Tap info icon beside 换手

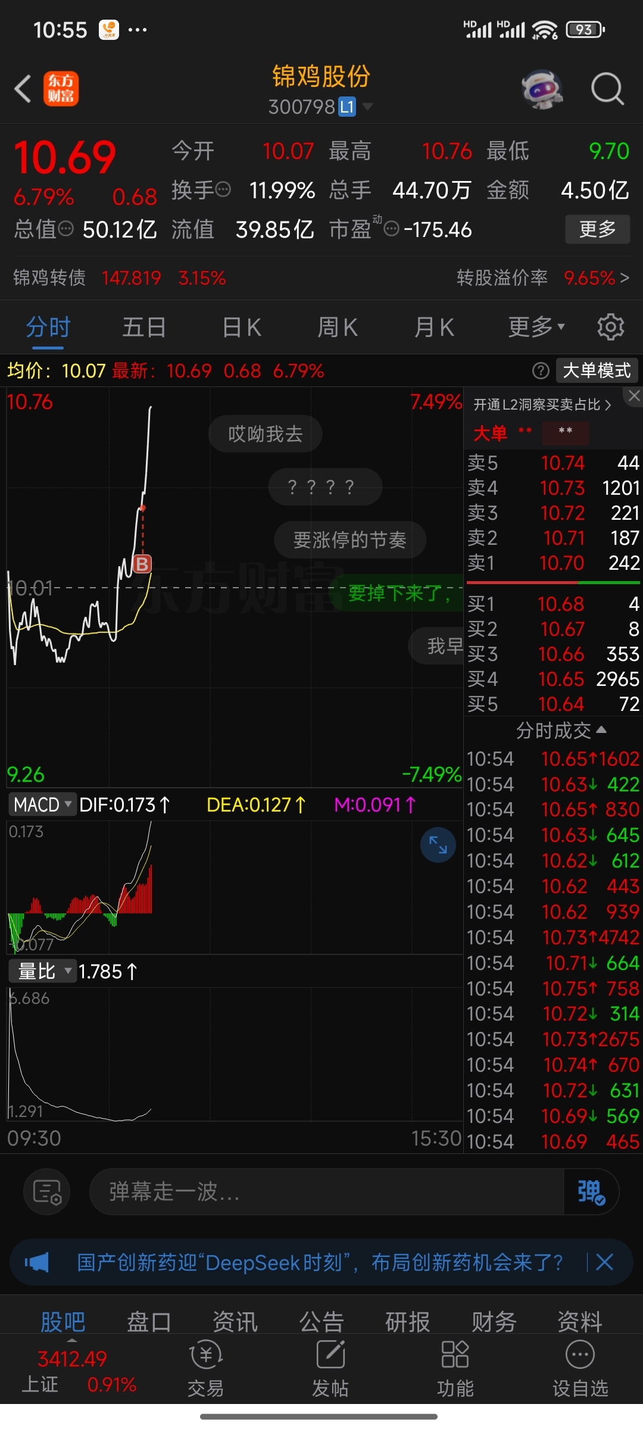pyautogui.click(x=223, y=190)
